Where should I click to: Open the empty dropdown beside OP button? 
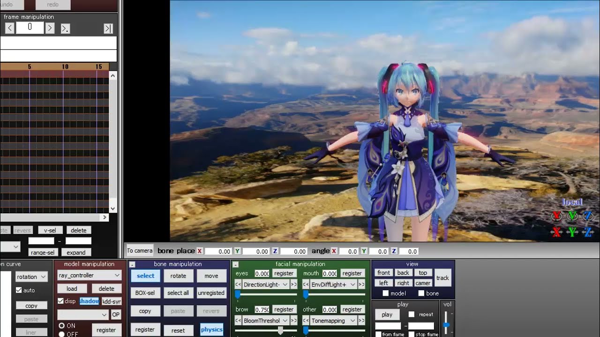coord(83,315)
